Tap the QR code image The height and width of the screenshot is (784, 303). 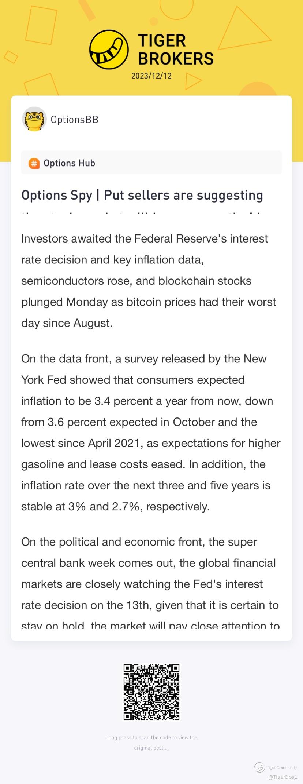tap(151, 692)
